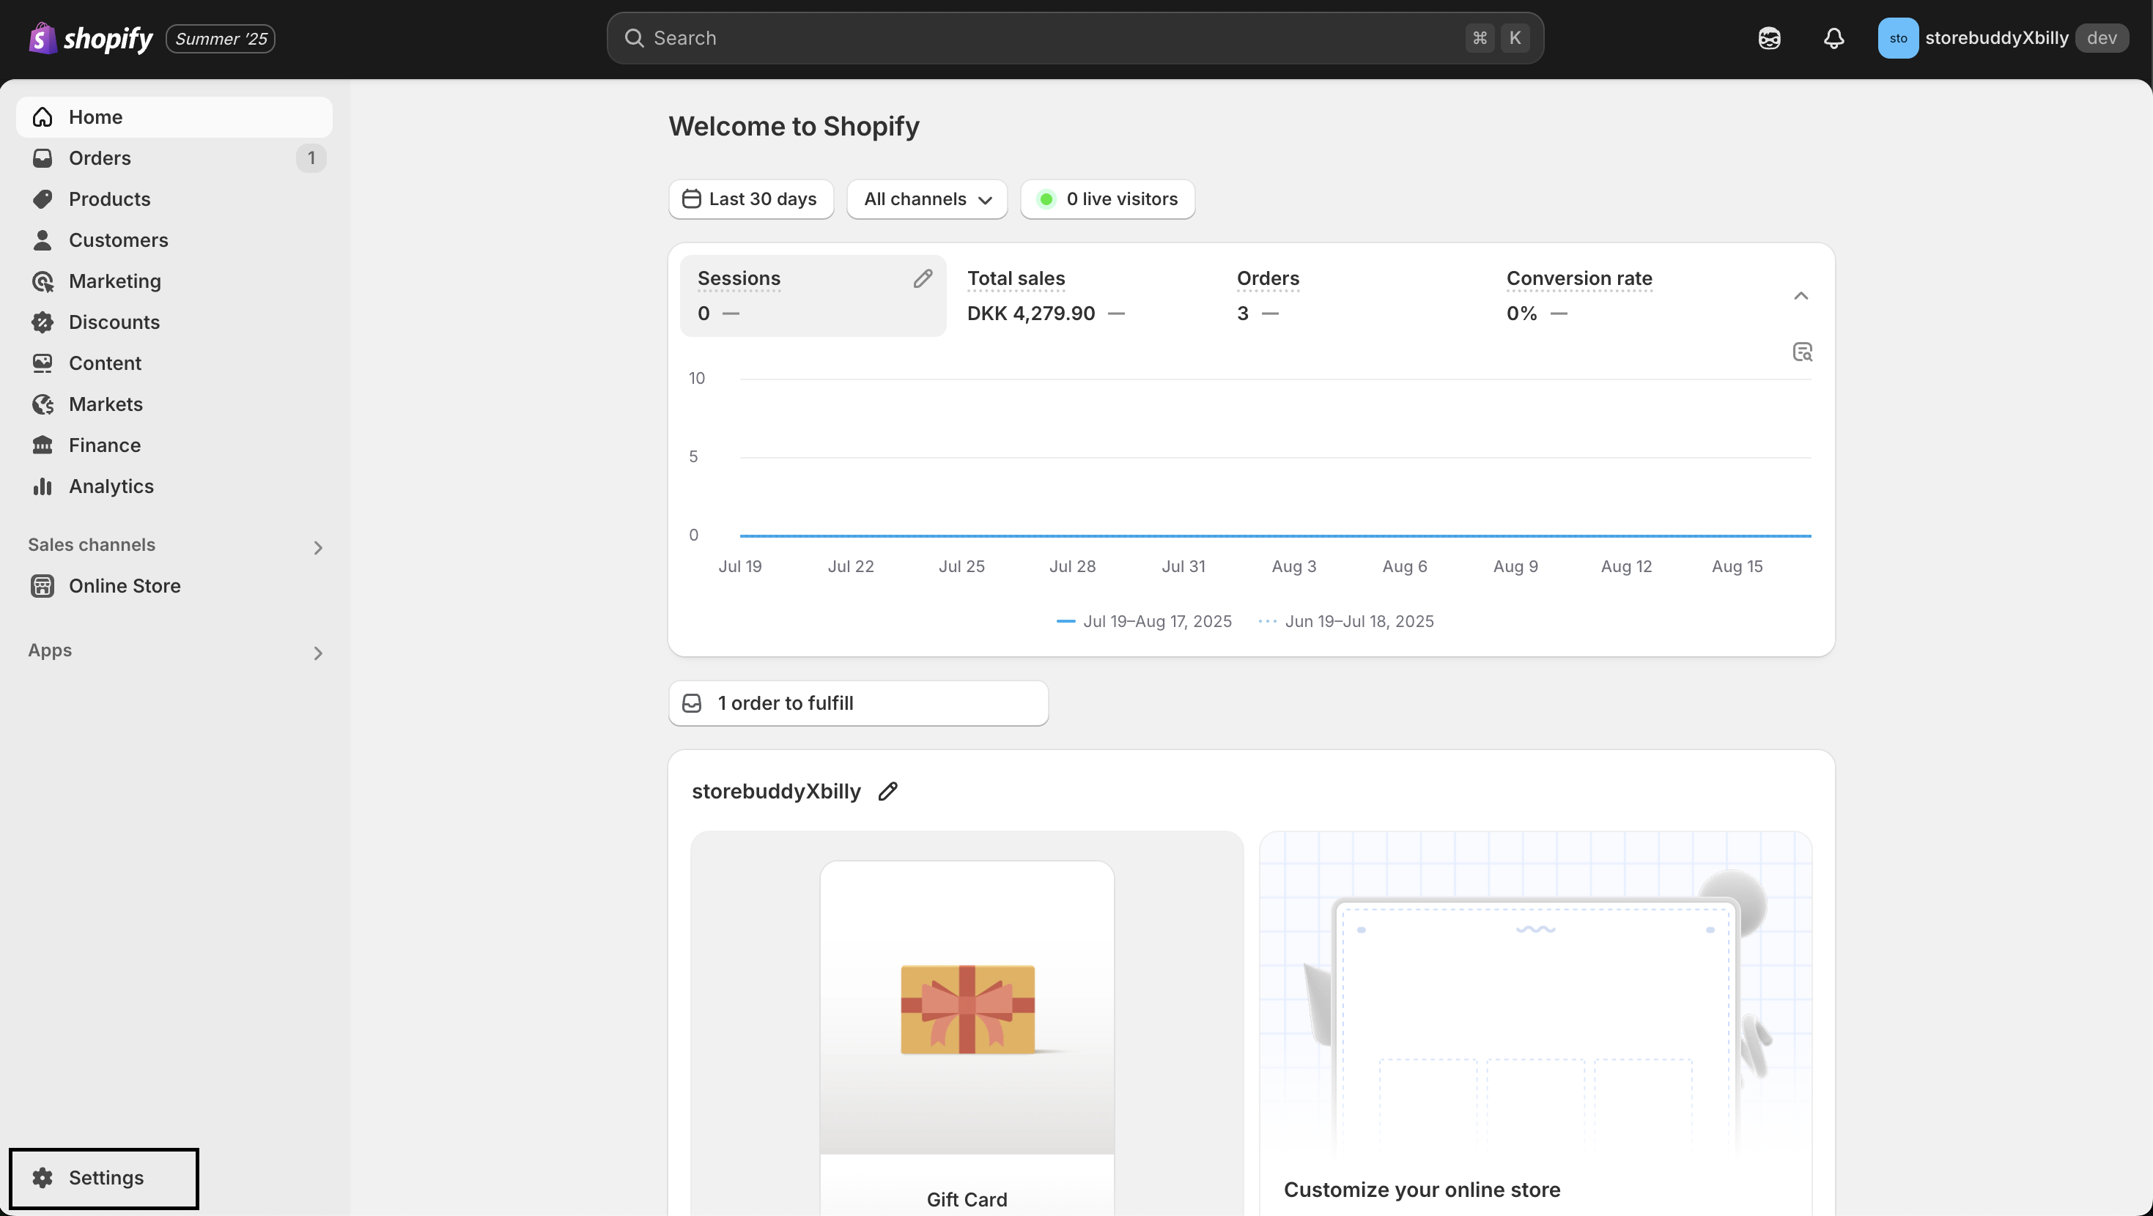This screenshot has width=2153, height=1216.
Task: Open the Discounts section
Action: pyautogui.click(x=174, y=322)
